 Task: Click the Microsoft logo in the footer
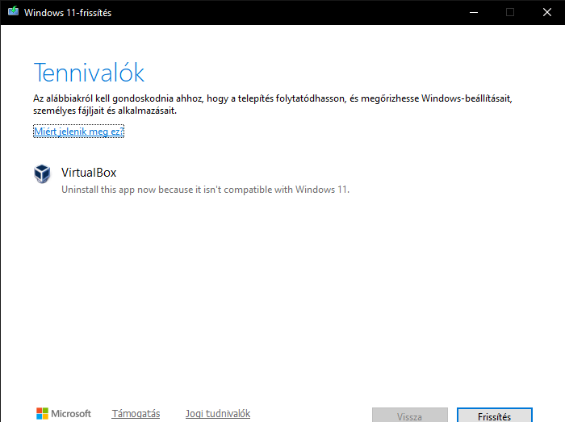pos(64,413)
